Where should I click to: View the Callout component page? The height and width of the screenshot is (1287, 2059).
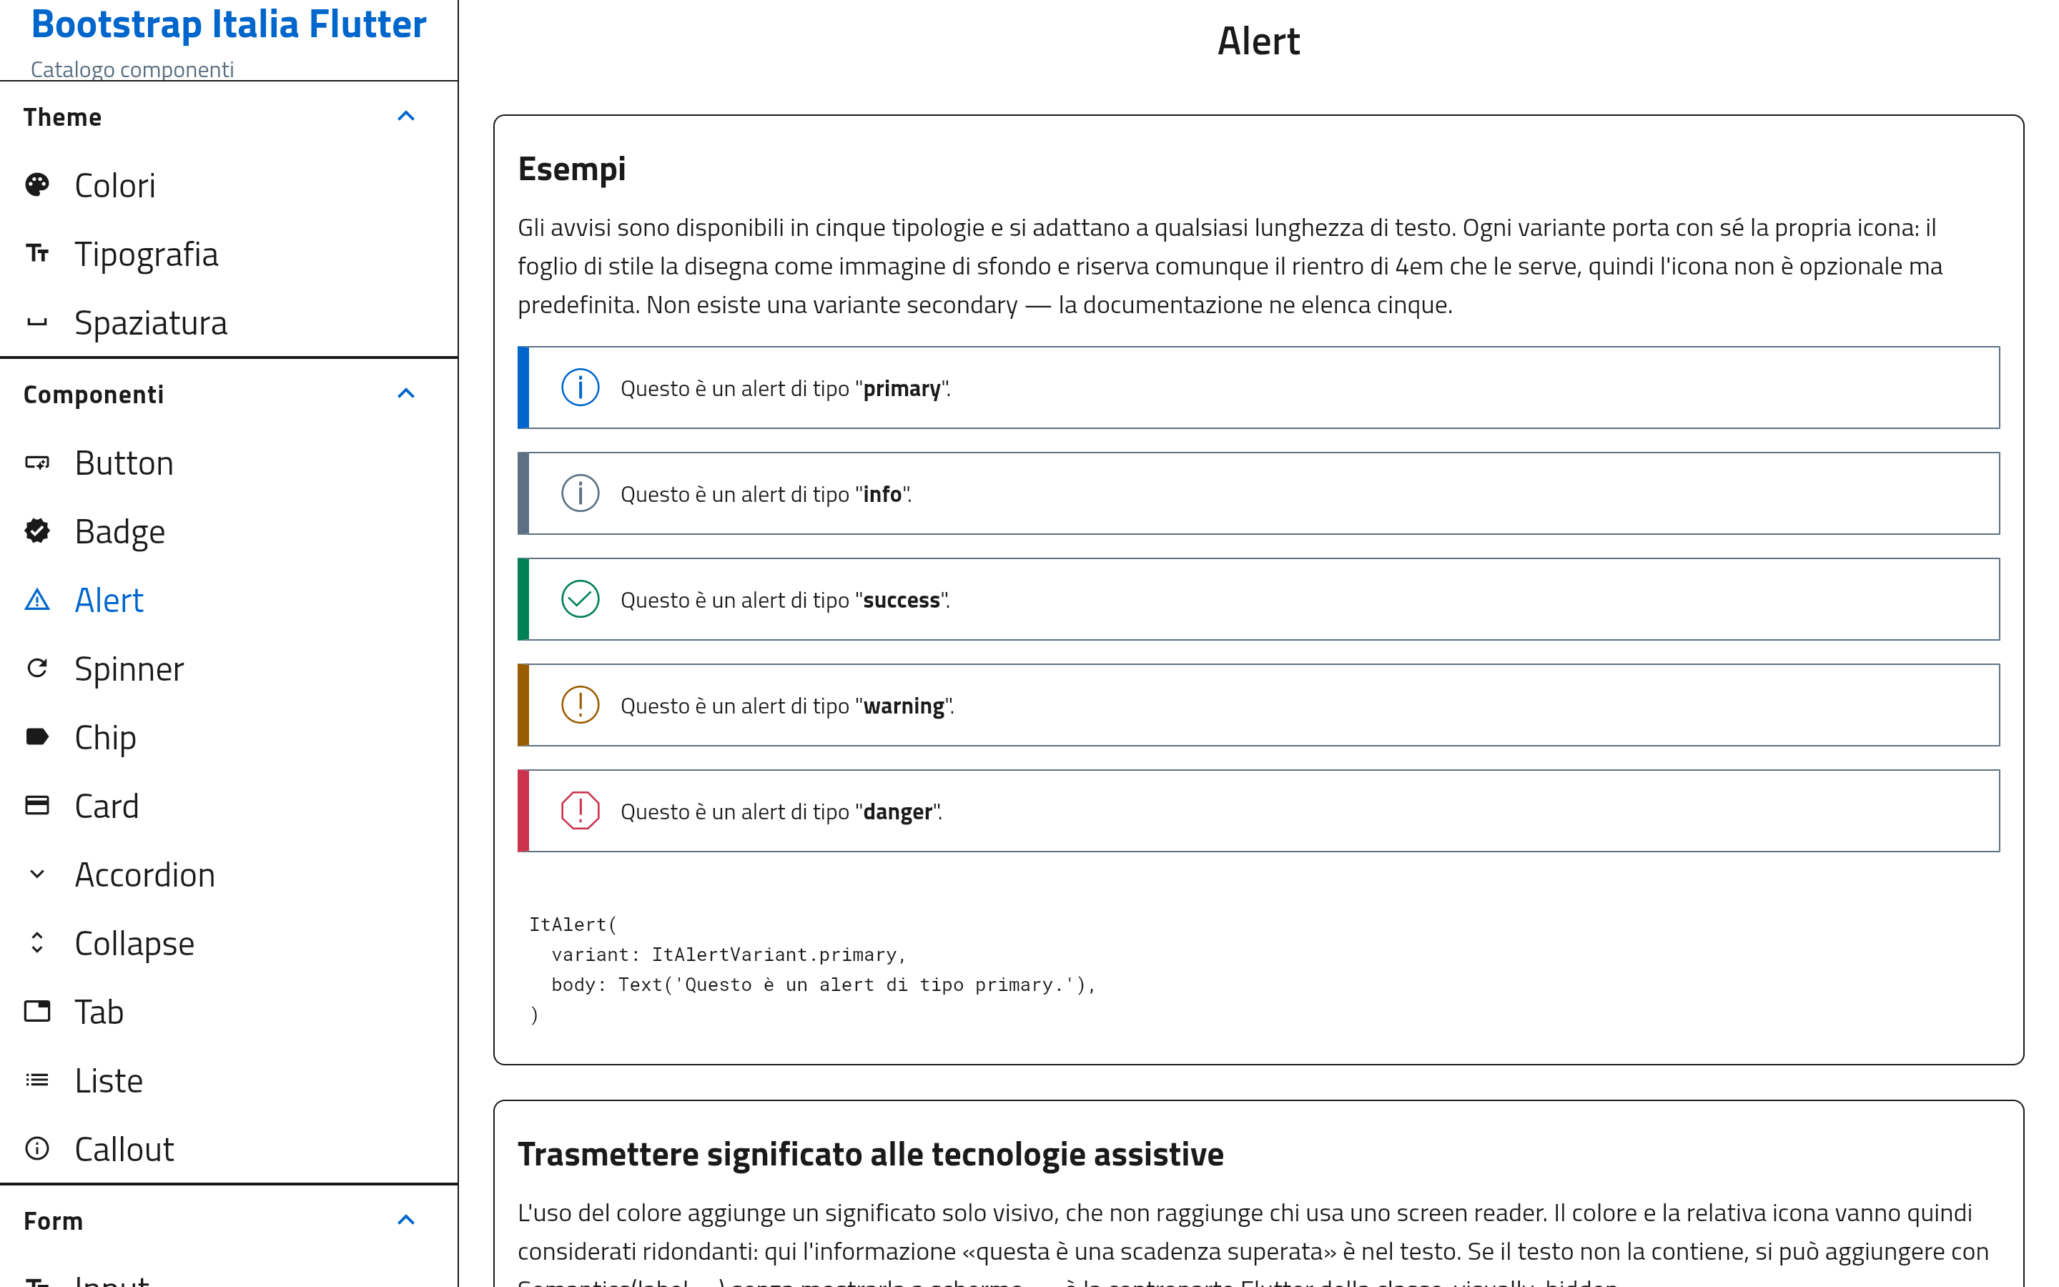229,1149
